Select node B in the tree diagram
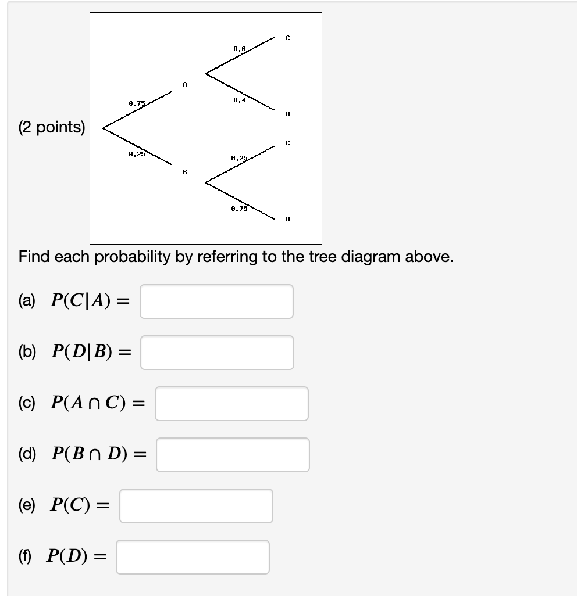The image size is (577, 596). tap(185, 171)
